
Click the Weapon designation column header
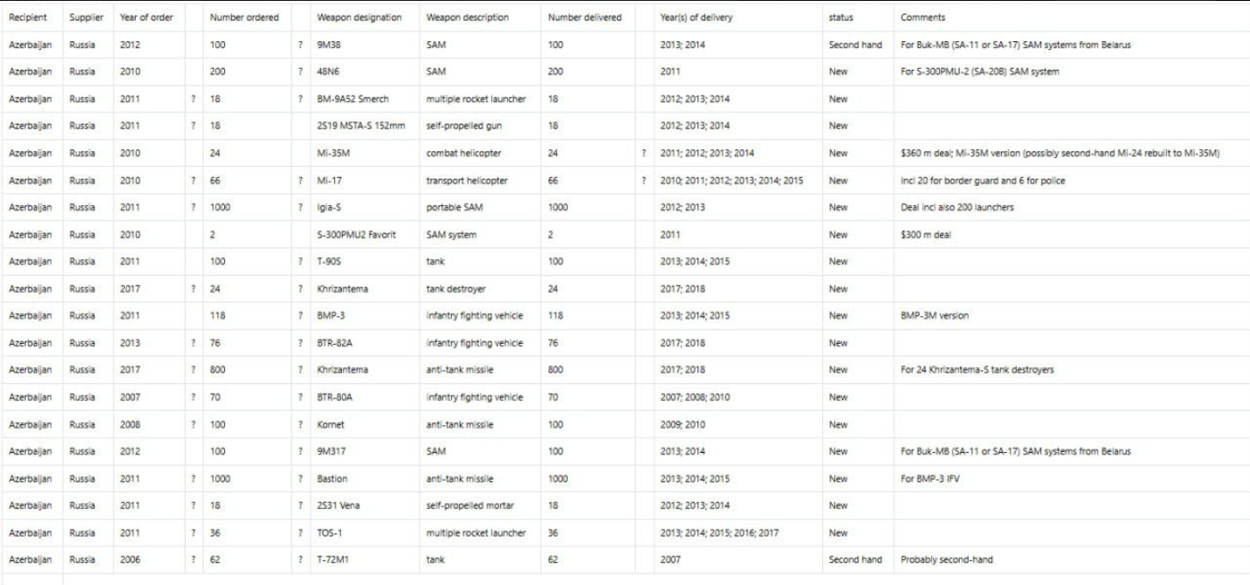[x=359, y=18]
